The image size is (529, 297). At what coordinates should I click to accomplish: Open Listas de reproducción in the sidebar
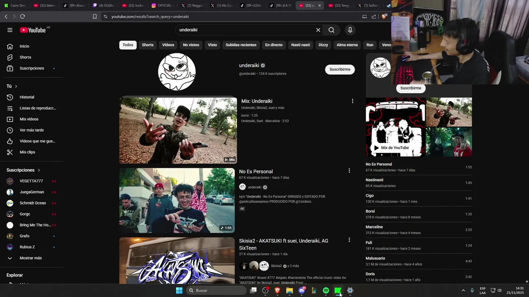click(x=38, y=108)
